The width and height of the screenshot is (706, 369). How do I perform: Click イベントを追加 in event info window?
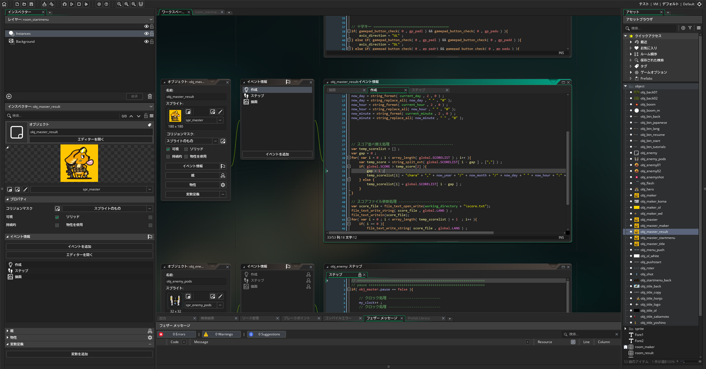277,154
